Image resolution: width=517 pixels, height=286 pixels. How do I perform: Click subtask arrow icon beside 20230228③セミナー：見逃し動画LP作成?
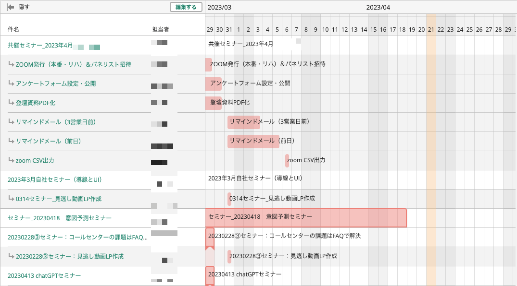(12, 256)
